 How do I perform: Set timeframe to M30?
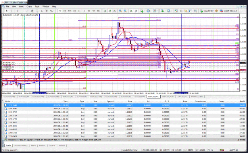pyautogui.click(x=74, y=11)
